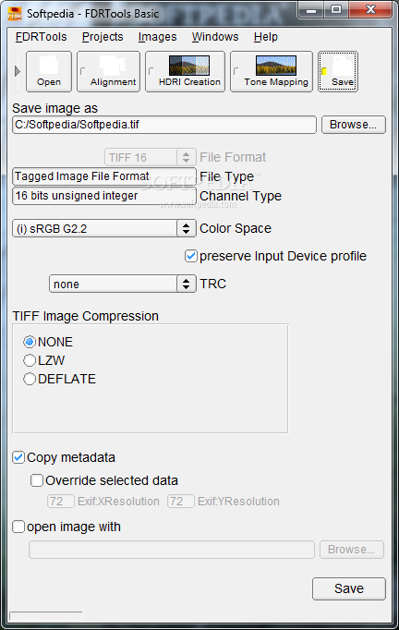Enable Override selected data

(x=37, y=480)
